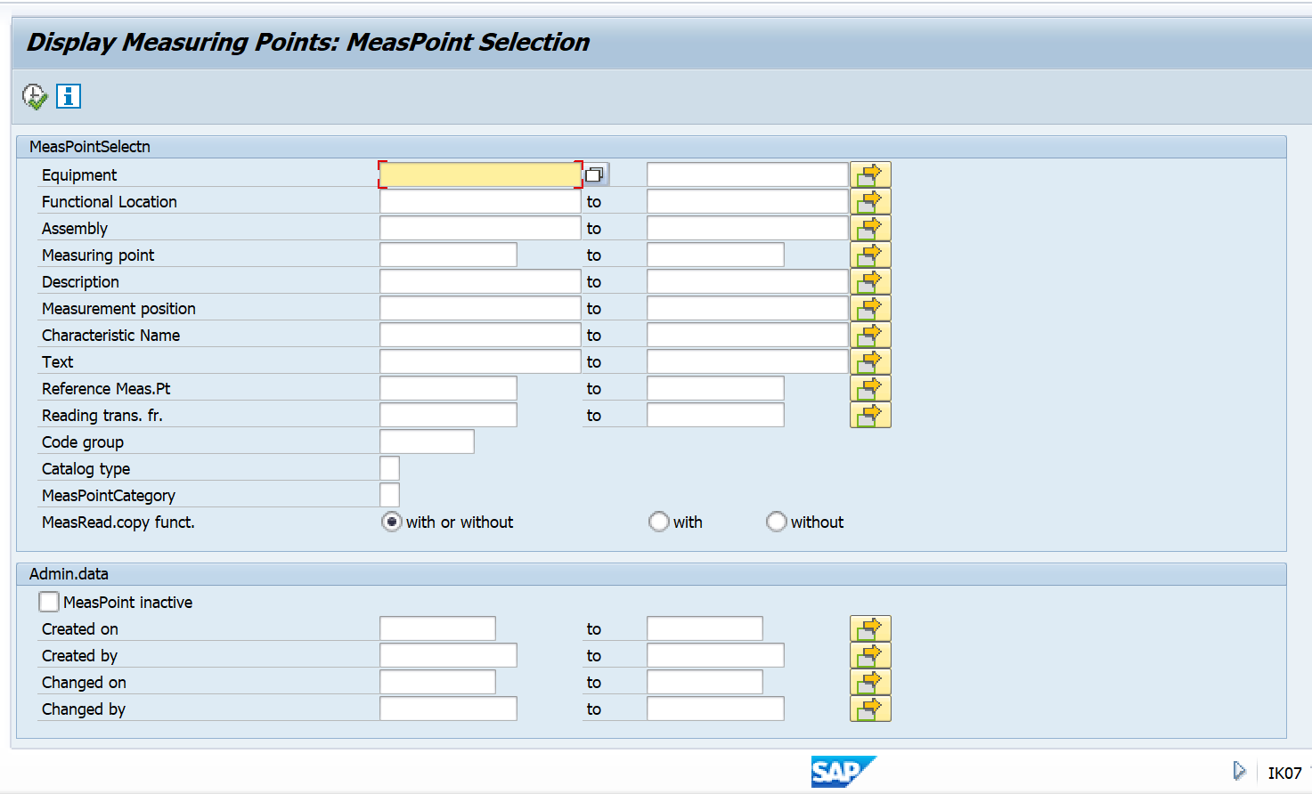
Task: Open multiple selection for Reference Meas.Pt
Action: [x=870, y=387]
